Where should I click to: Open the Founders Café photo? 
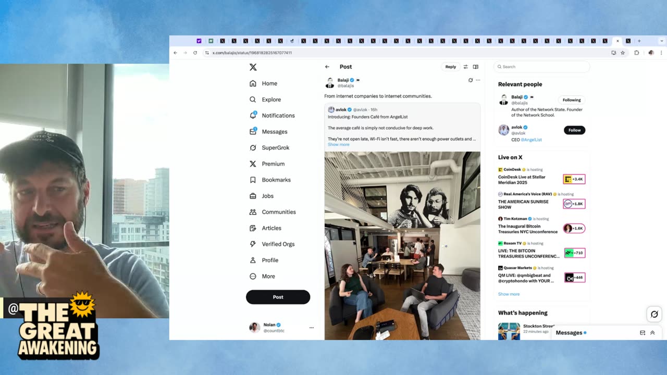click(402, 245)
